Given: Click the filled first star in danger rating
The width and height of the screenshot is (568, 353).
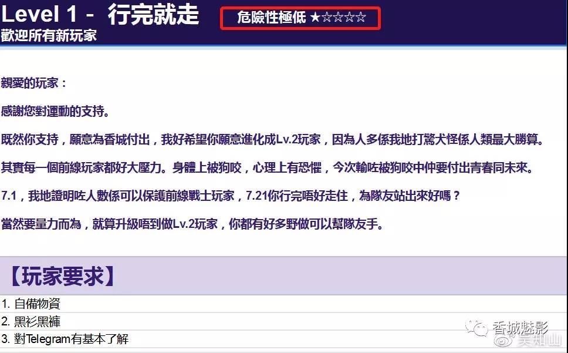Looking at the screenshot, I should point(315,18).
